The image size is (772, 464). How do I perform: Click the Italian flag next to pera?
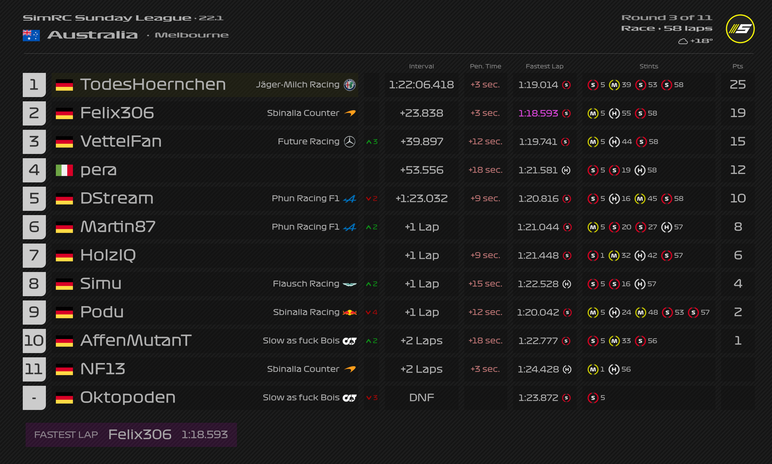tap(64, 170)
